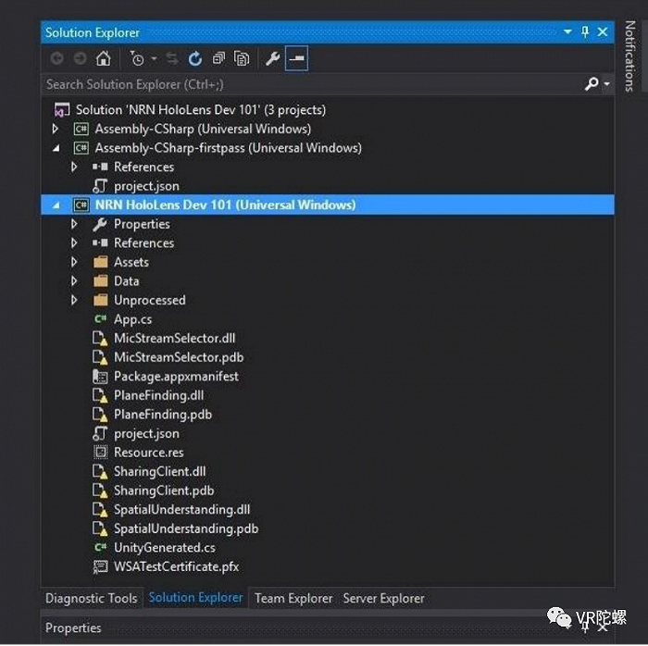
Task: Toggle auto-hide pin on Solution Explorer
Action: (585, 31)
